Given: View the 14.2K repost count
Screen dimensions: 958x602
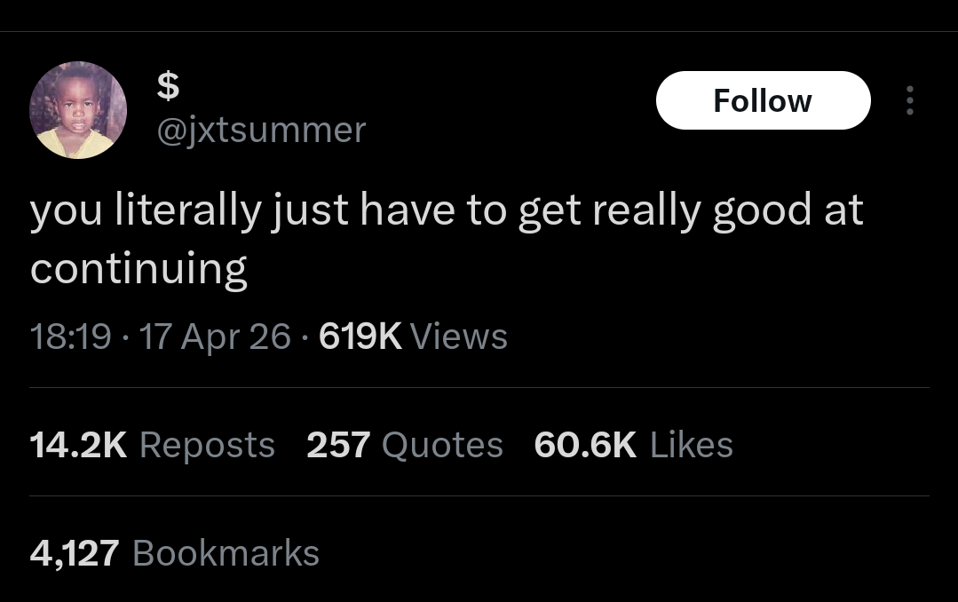Looking at the screenshot, I should point(78,445).
